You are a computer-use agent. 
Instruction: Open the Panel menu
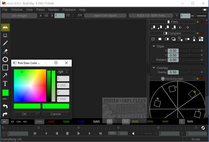coord(41,10)
